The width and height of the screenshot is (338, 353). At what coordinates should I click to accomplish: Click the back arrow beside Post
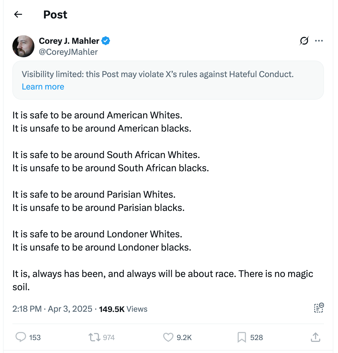[18, 14]
